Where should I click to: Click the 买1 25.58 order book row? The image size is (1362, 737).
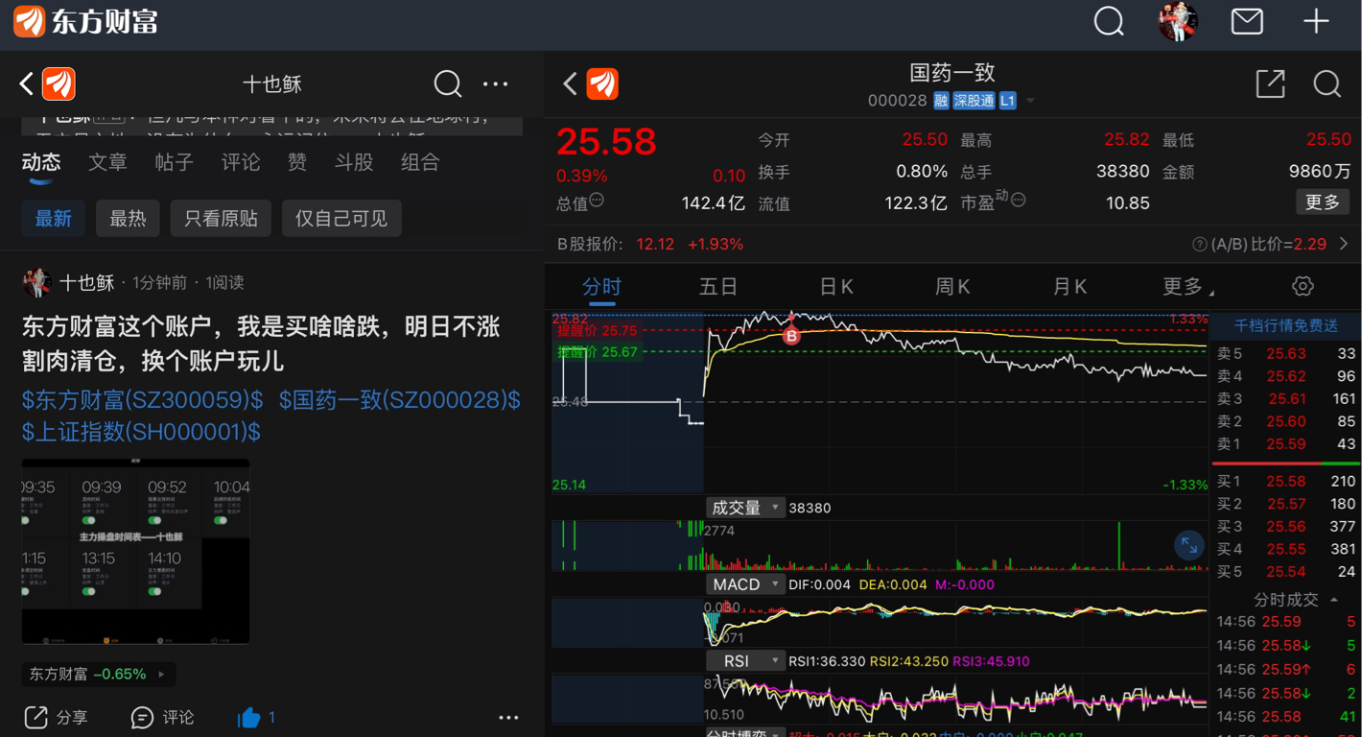1286,481
